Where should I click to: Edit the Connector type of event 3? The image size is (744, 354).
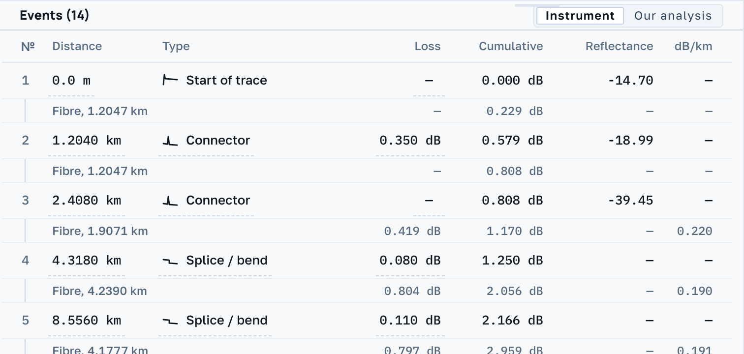(206, 201)
